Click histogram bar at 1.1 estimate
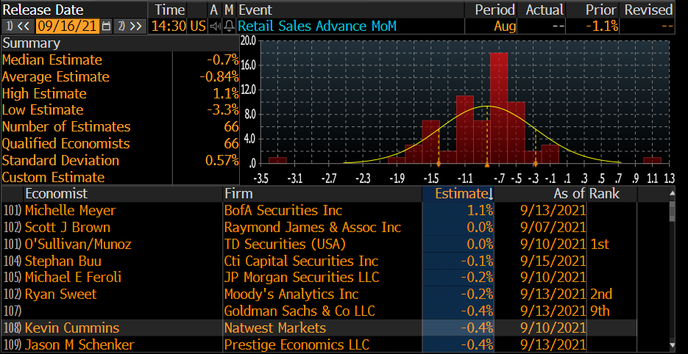 652,160
